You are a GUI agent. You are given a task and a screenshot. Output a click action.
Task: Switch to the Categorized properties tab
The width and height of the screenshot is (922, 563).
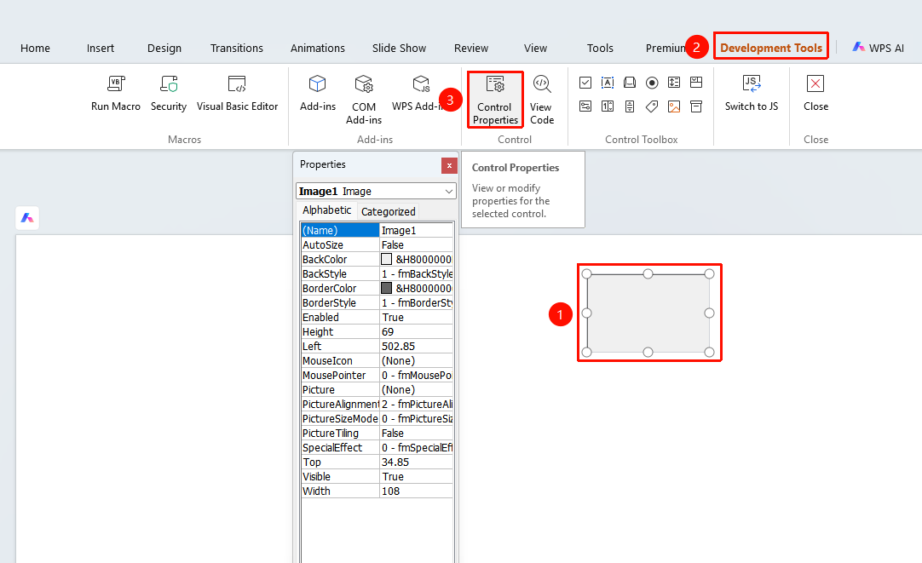388,211
